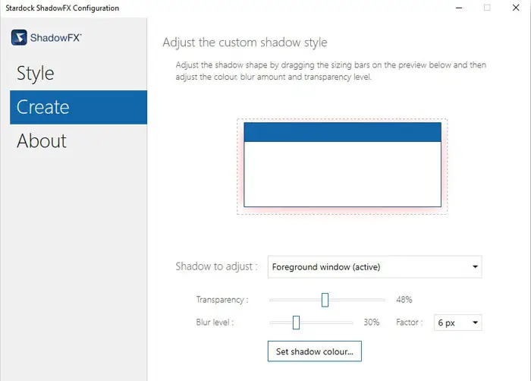Open the Style section
531x381 pixels.
click(36, 74)
